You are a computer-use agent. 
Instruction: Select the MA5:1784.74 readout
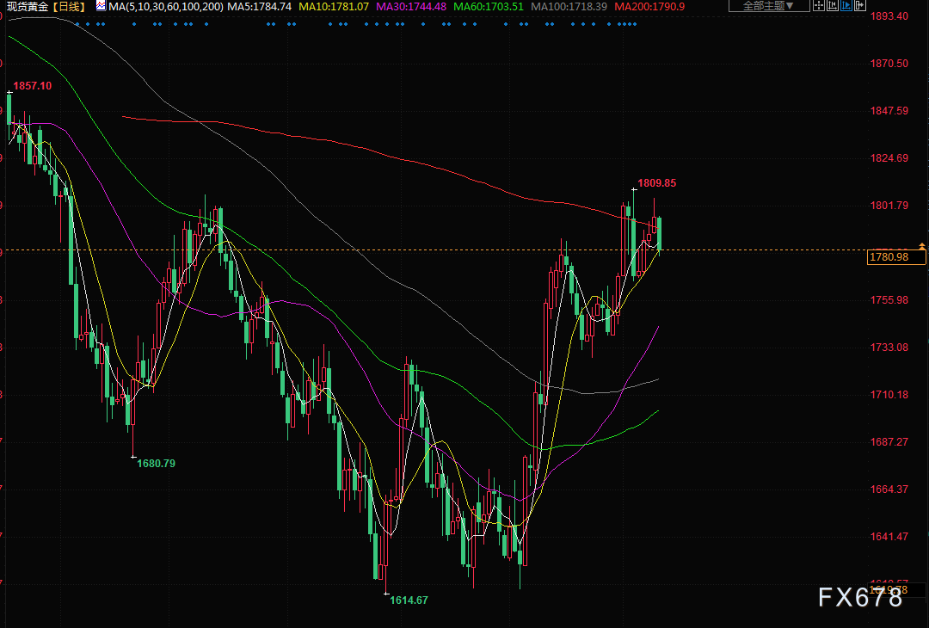coord(260,7)
